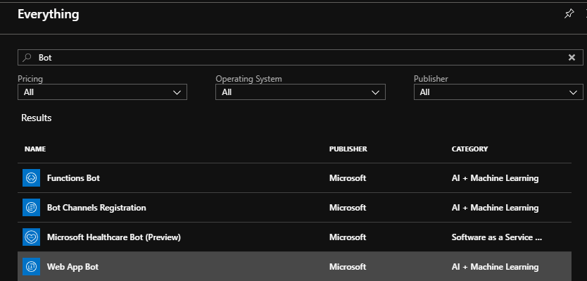
Task: Click the search magnifier icon
Action: pyautogui.click(x=27, y=57)
